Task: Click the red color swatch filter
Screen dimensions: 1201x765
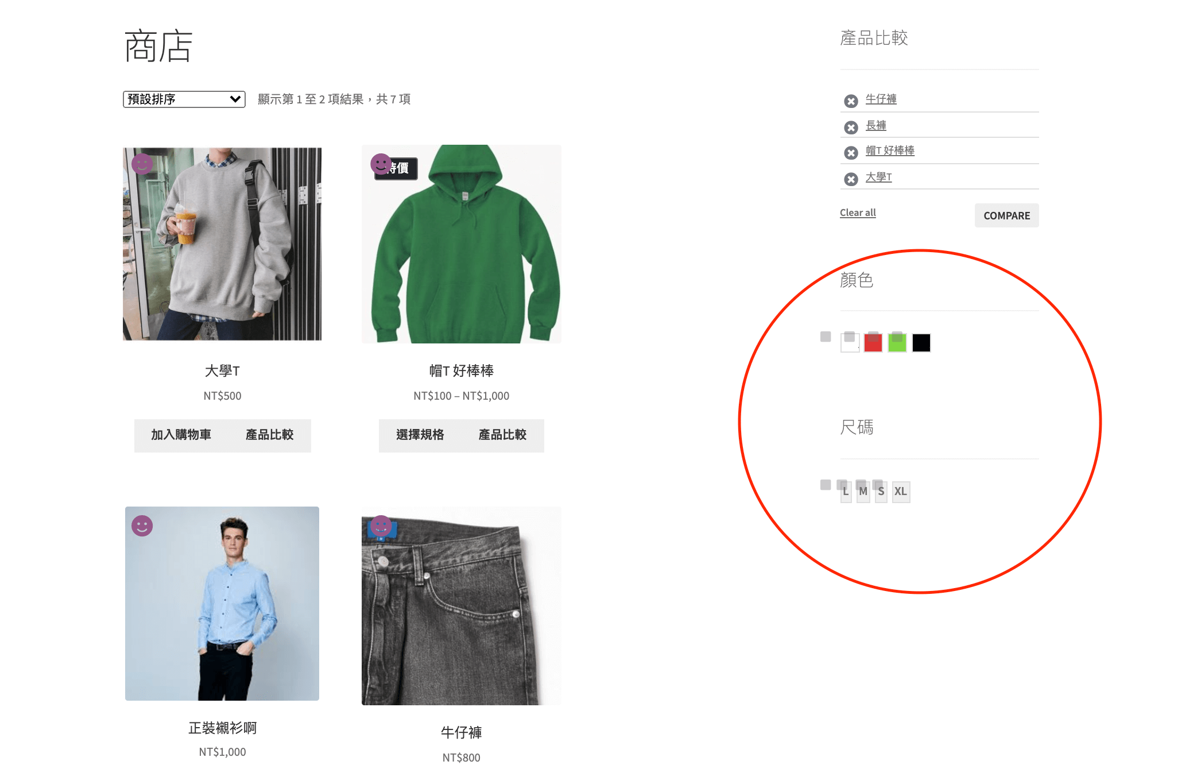Action: point(873,342)
